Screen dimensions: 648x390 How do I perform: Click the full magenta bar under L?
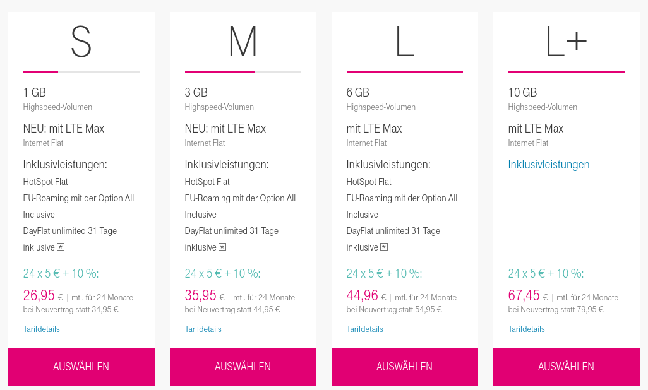coord(405,72)
